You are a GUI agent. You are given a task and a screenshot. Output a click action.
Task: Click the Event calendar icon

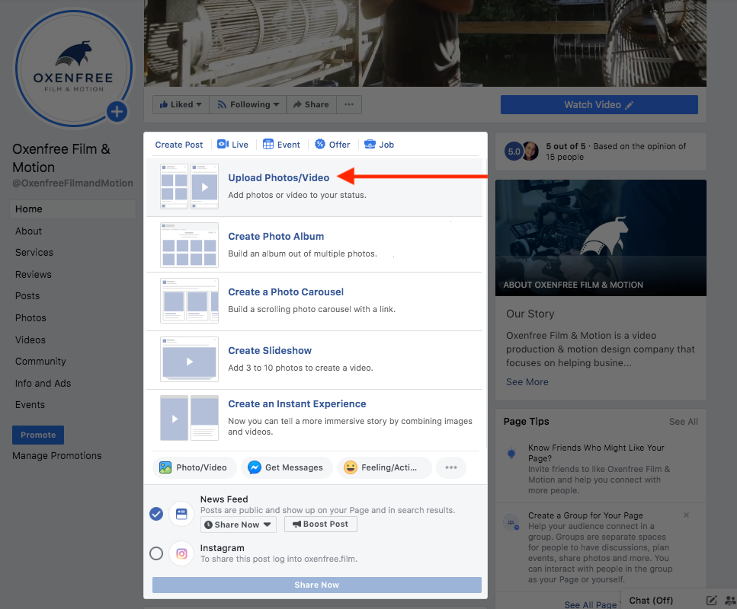(x=268, y=144)
